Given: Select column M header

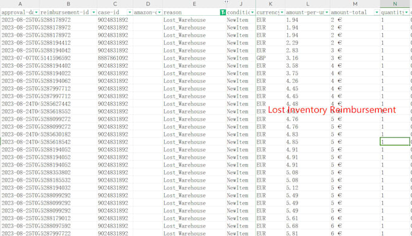Looking at the screenshot, I should click(x=355, y=4).
